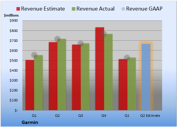
Task: Select the green Q4 Revenue Actual bar
Action: [x=108, y=72]
